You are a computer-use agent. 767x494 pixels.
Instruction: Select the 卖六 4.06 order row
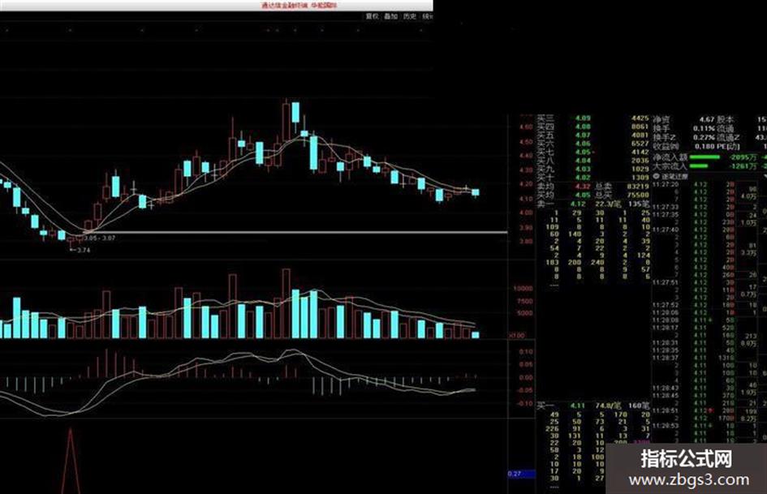(592, 144)
